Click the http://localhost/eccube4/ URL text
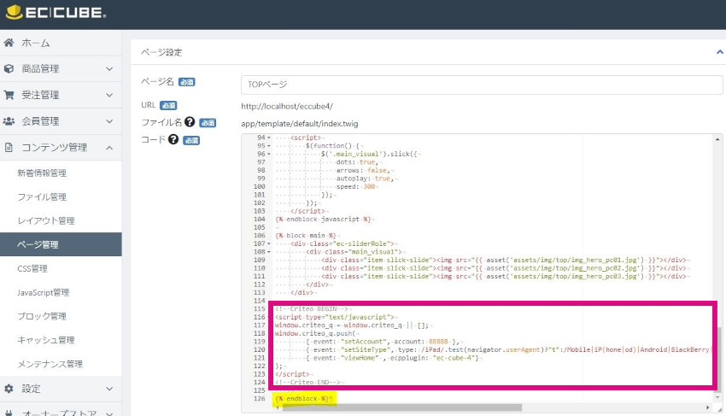 coord(287,106)
